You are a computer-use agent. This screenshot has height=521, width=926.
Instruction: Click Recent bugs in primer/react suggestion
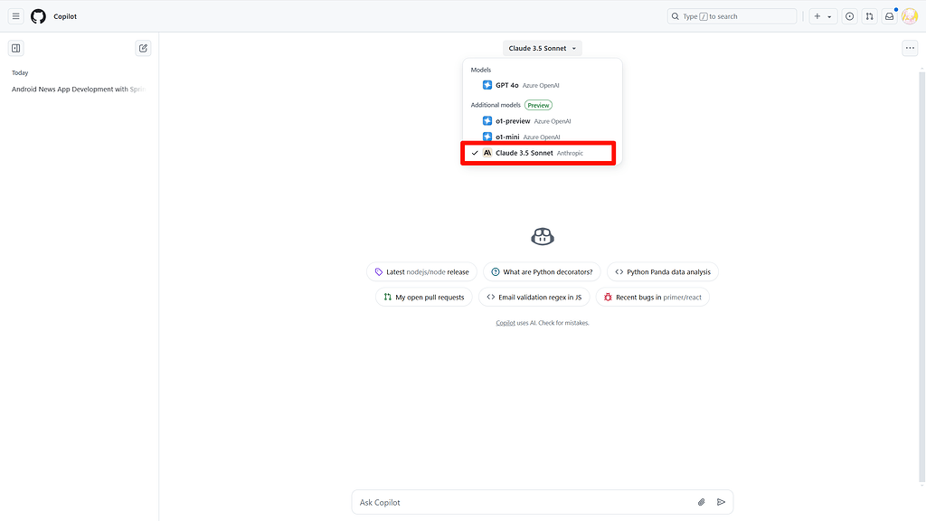(653, 297)
